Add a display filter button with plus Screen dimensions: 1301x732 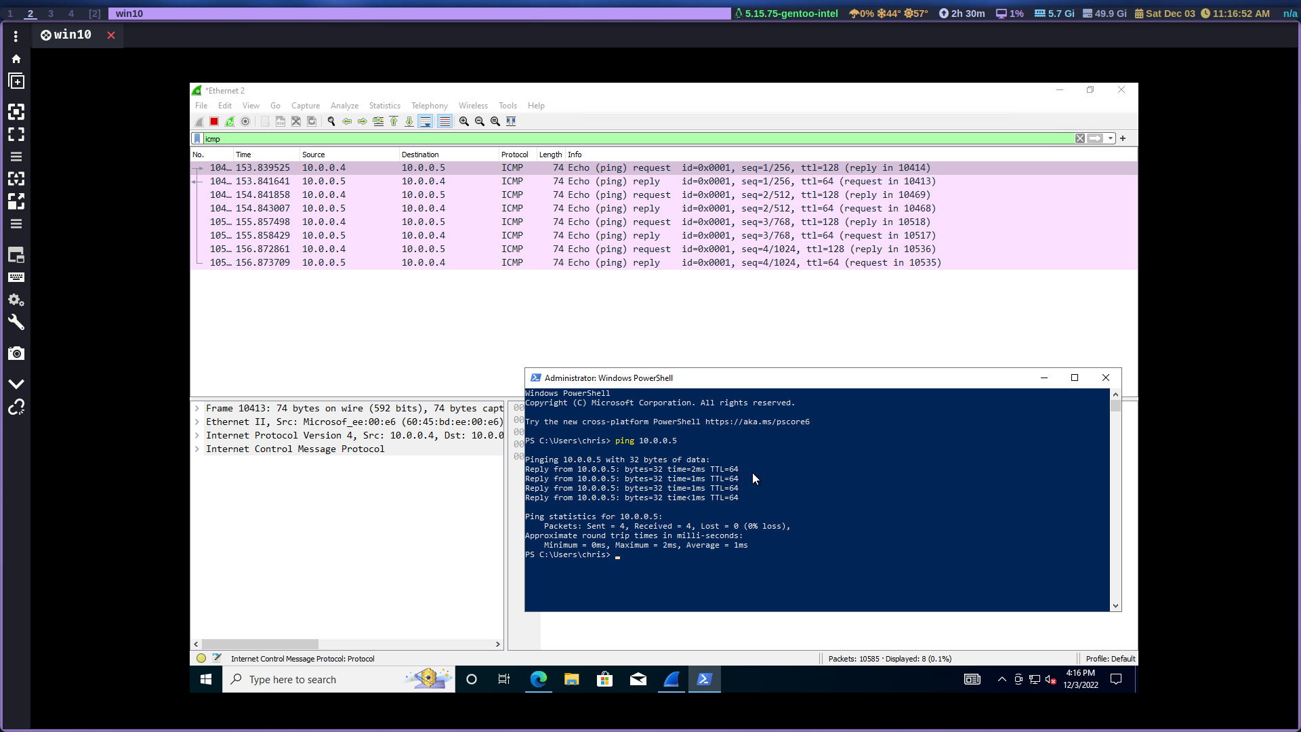coord(1123,138)
